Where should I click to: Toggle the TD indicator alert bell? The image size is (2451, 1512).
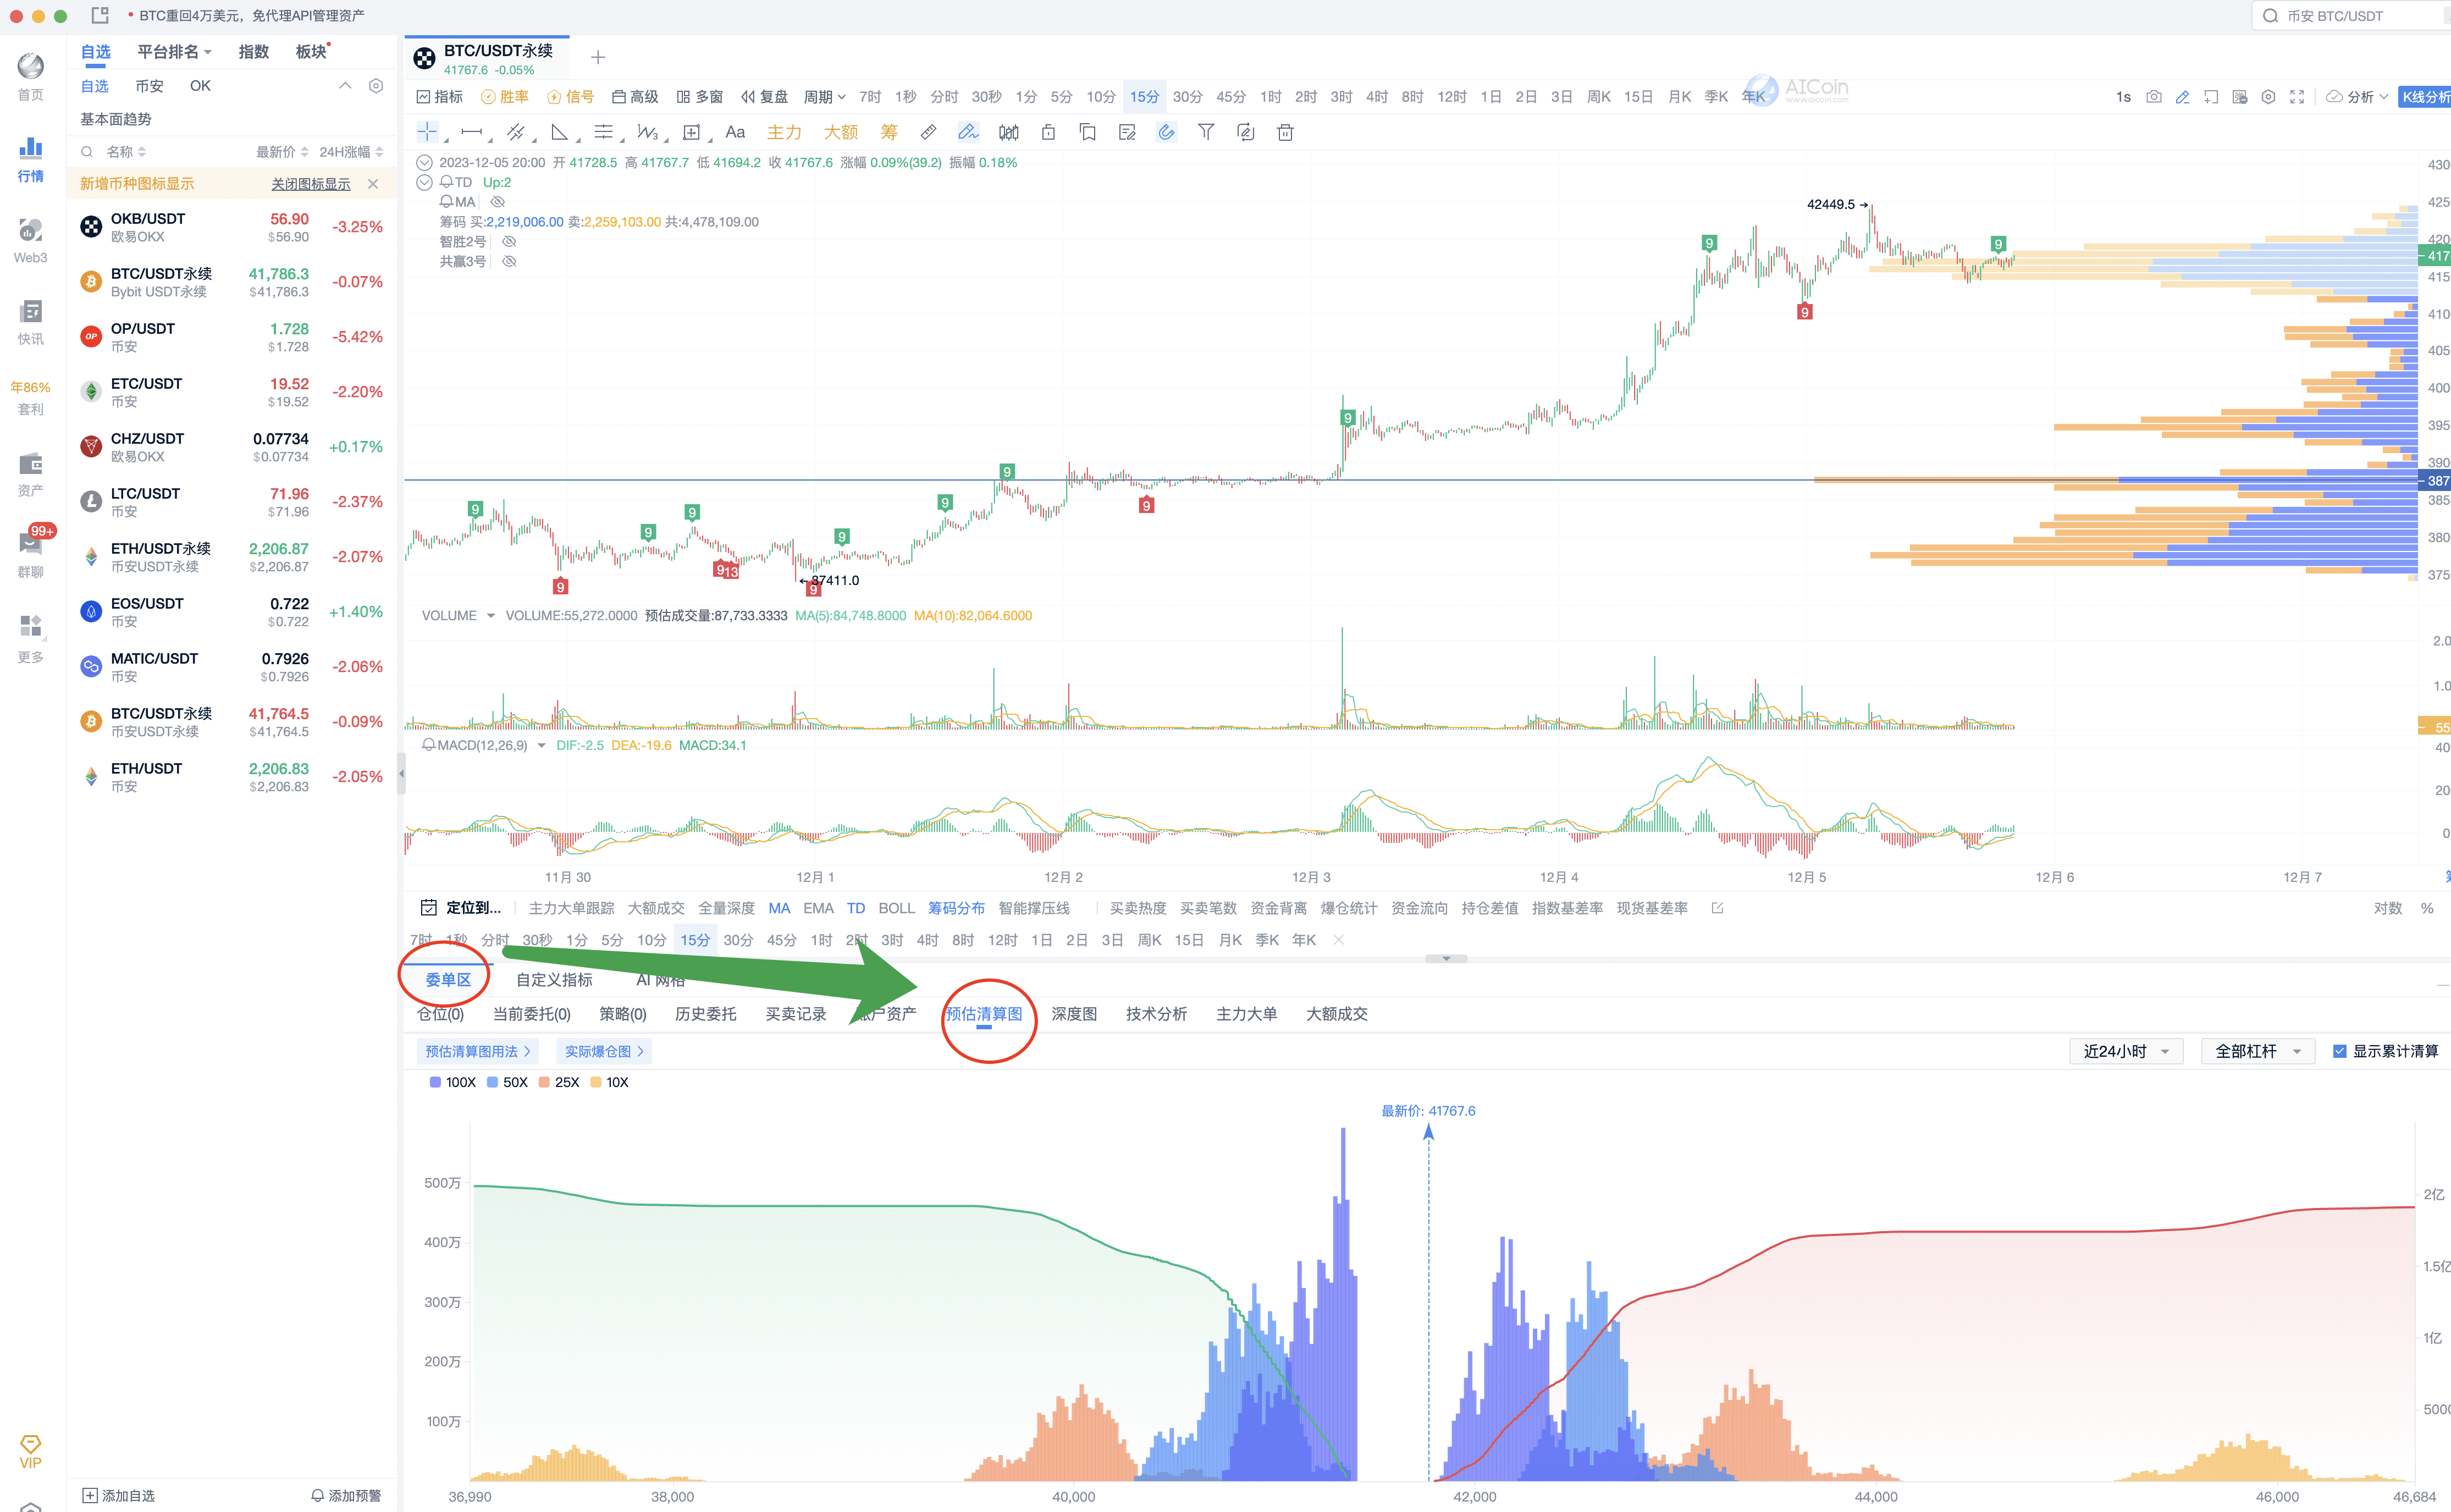446,182
